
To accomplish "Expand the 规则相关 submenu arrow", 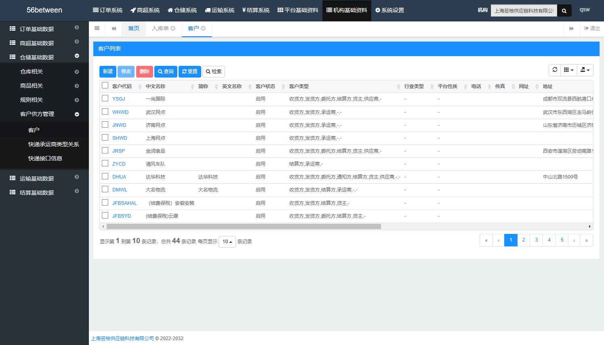I will point(77,100).
